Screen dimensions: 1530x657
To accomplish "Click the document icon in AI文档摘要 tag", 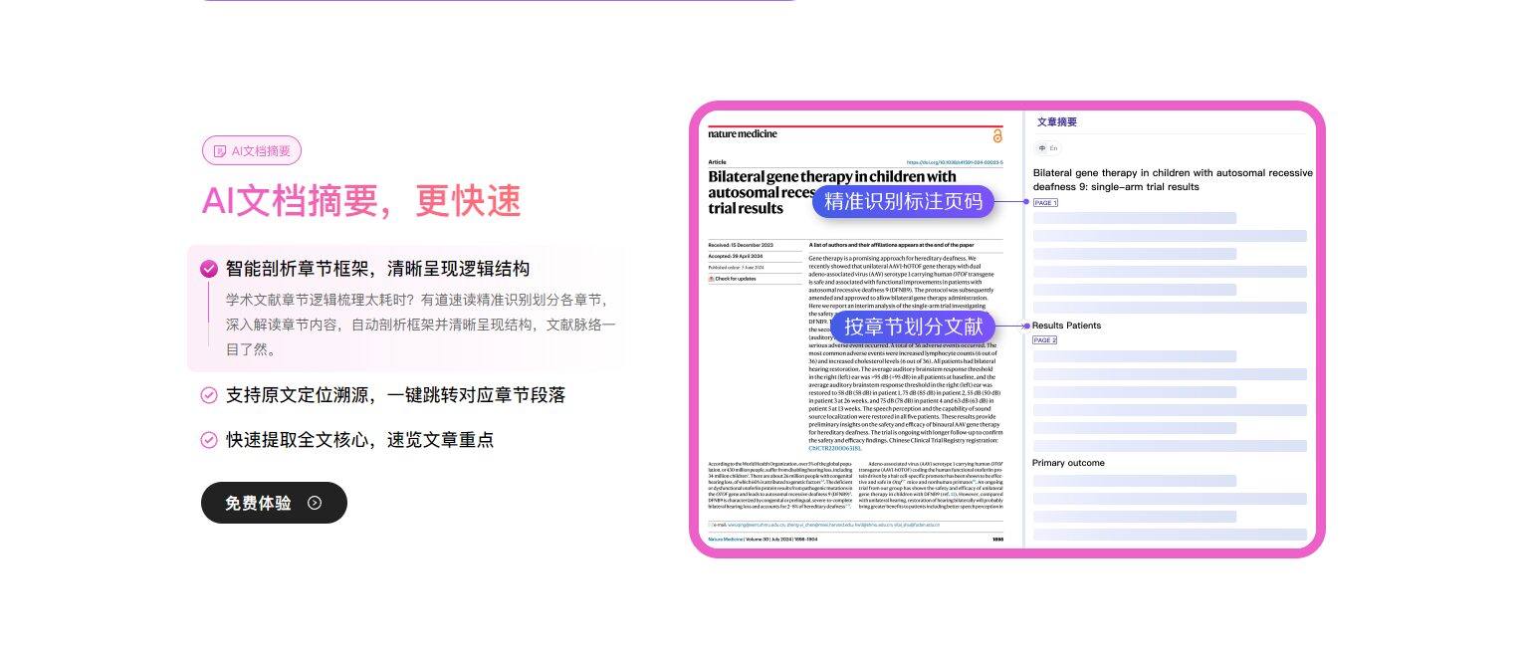I will [220, 150].
